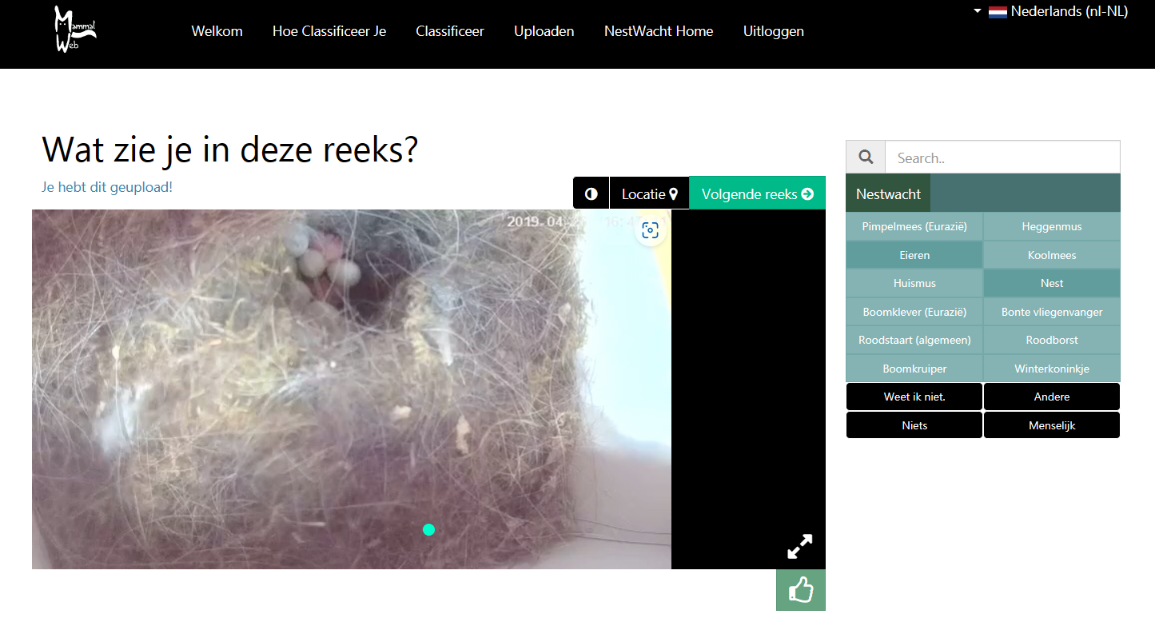Click the magnifying glass search icon
The image size is (1155, 642).
[866, 158]
